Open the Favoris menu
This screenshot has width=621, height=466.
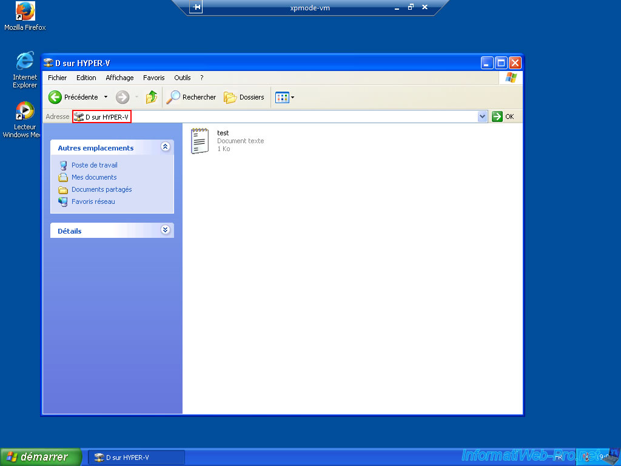tap(153, 78)
